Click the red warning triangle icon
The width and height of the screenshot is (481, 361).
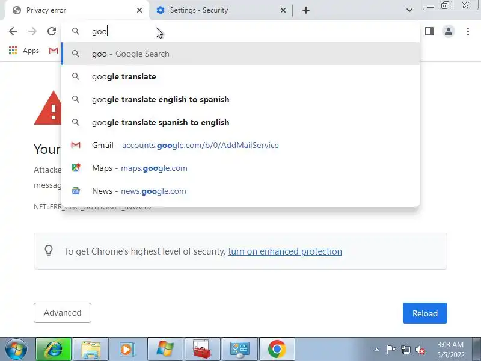point(48,108)
